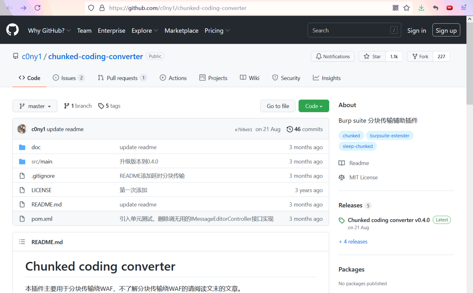The image size is (473, 293).
Task: Click the Team link in header
Action: click(x=84, y=31)
